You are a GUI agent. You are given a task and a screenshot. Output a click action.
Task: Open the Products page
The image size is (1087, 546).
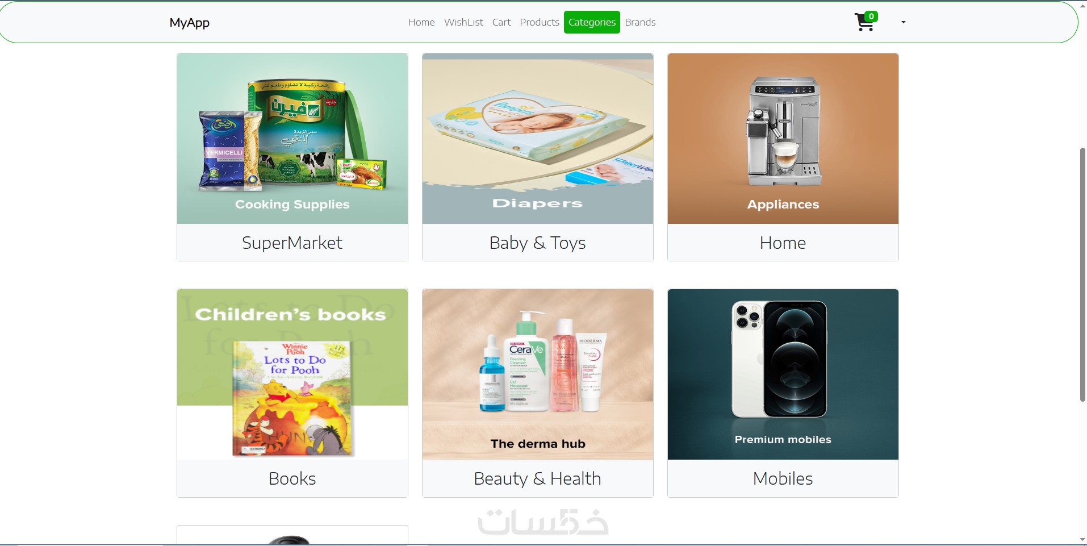tap(540, 22)
